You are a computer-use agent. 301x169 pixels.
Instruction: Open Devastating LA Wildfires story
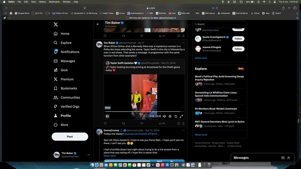click(219, 96)
